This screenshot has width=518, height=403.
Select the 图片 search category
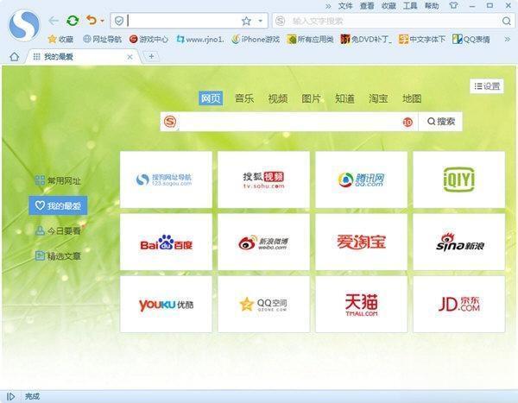pyautogui.click(x=311, y=98)
